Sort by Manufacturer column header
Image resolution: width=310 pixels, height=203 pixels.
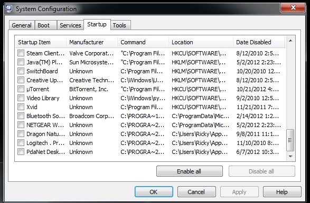coord(92,42)
